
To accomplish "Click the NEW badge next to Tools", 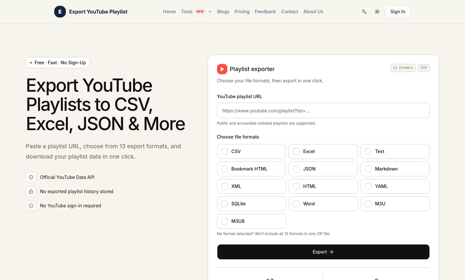I will pyautogui.click(x=200, y=12).
